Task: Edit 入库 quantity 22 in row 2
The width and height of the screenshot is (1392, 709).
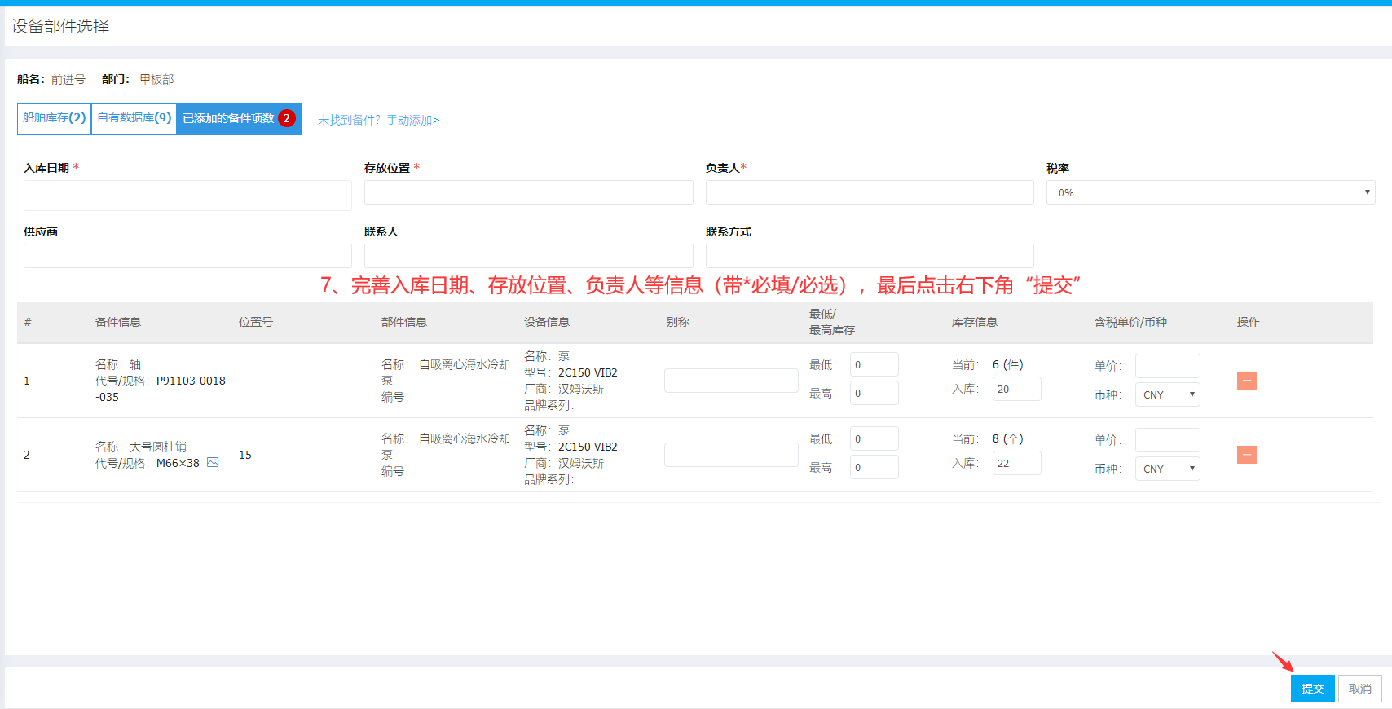Action: (x=1016, y=463)
